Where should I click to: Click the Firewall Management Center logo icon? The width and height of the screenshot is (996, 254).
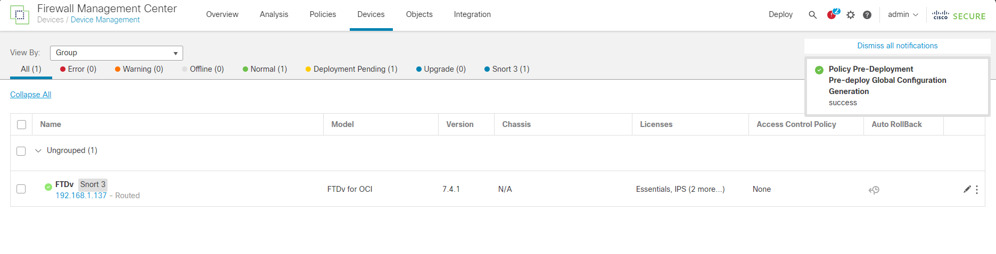[20, 15]
